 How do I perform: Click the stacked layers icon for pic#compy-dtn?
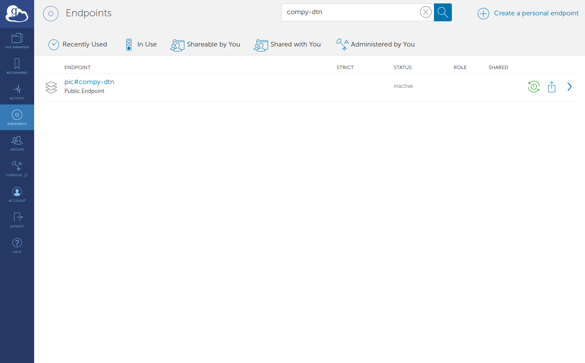(51, 87)
